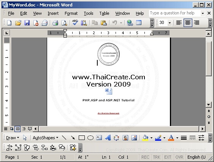Screen dimensions: 214x162
Task: Open Undo history dropdown arrow
Action: coord(121,23)
